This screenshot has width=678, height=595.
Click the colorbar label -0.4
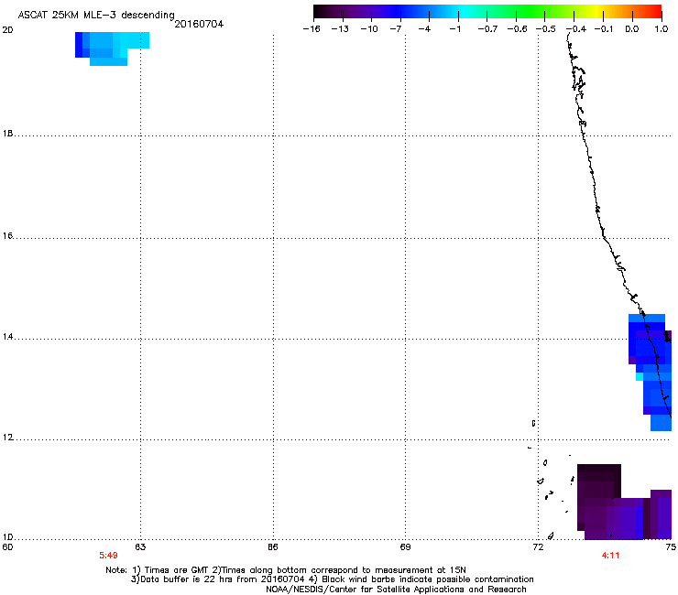pos(576,29)
